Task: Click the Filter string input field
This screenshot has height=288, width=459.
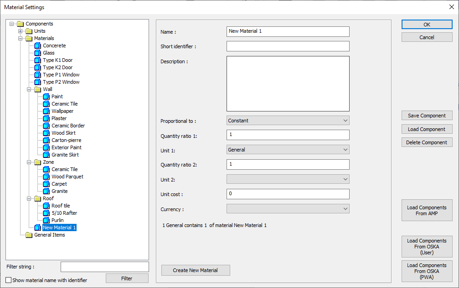Action: [x=104, y=267]
